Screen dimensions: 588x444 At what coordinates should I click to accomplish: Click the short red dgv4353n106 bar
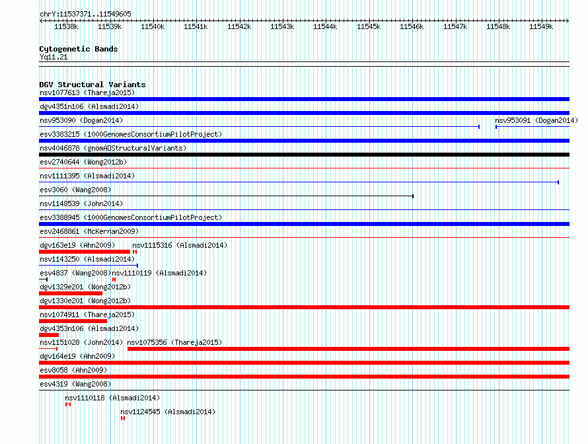pyautogui.click(x=49, y=335)
